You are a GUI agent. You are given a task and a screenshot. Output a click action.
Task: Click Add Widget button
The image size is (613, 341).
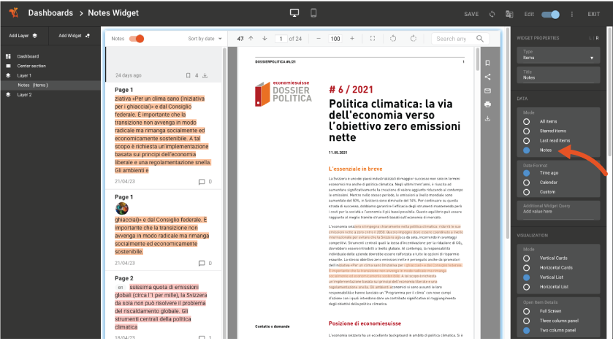[74, 36]
